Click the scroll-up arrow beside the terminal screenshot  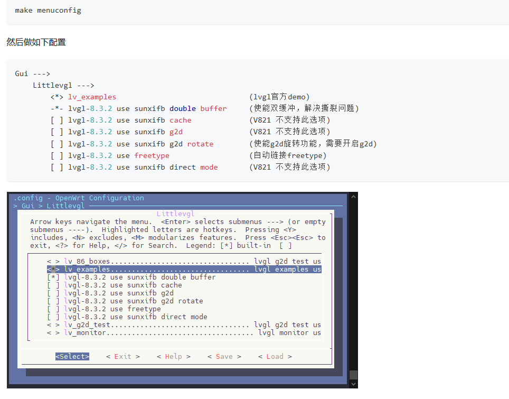353,197
